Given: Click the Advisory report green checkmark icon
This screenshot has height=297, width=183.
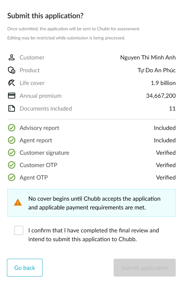Looking at the screenshot, I should [x=12, y=128].
